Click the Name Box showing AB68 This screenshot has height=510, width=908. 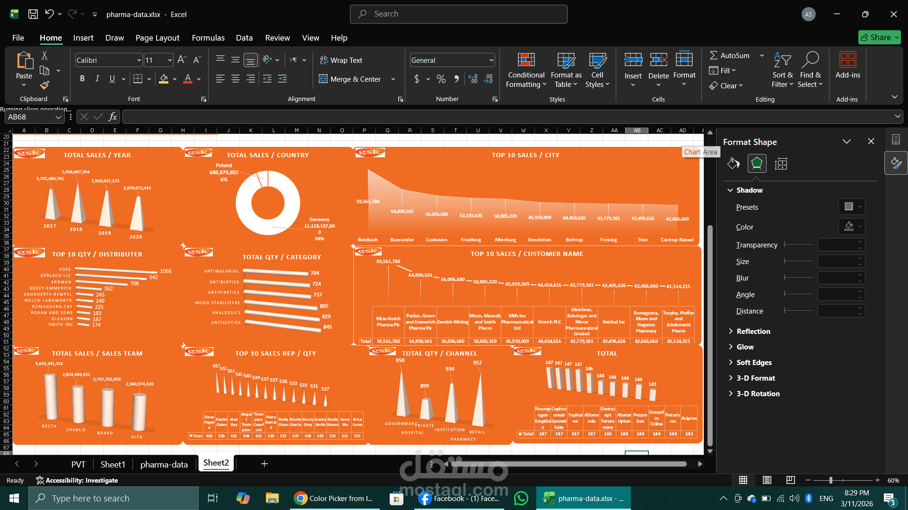pyautogui.click(x=34, y=117)
